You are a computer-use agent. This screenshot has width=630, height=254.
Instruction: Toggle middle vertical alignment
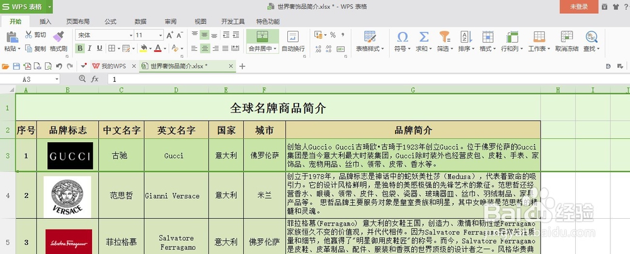tap(205, 35)
